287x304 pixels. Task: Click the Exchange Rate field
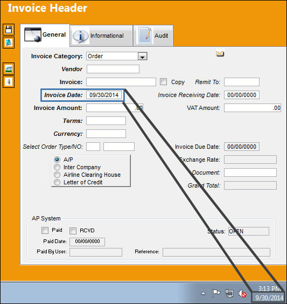(x=250, y=160)
